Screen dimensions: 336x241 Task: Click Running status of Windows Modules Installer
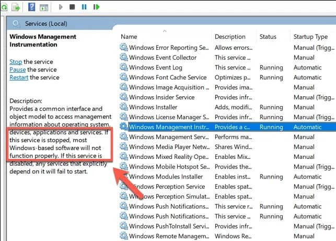[x=271, y=177]
